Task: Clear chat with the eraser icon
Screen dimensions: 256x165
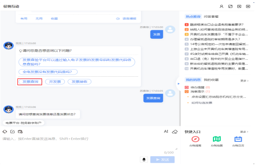Action: [x=175, y=132]
